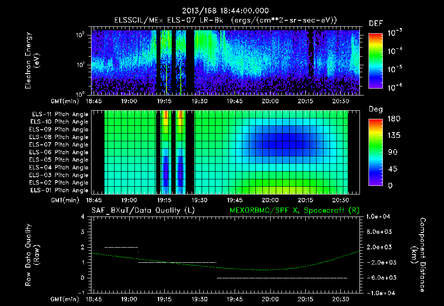
Task: Select the ELS-03 Pitch Angle row label
Action: tap(59, 175)
